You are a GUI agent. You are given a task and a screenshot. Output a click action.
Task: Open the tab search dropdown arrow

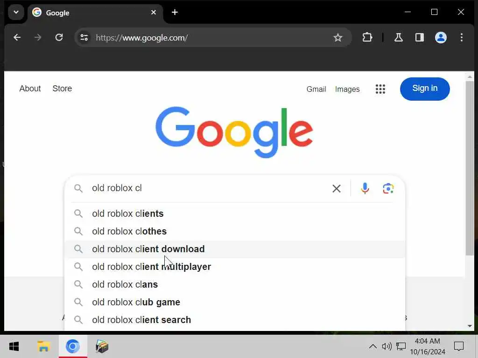16,13
